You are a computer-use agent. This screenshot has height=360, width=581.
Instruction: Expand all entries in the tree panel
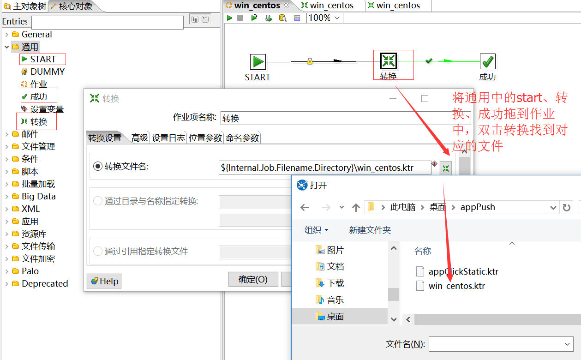[195, 19]
